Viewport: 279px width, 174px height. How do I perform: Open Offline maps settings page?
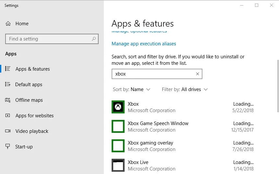pyautogui.click(x=29, y=100)
